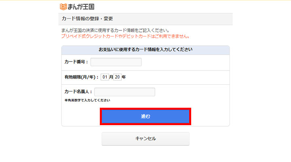Click the 半角英数字で入力してください hint text

tap(87, 100)
